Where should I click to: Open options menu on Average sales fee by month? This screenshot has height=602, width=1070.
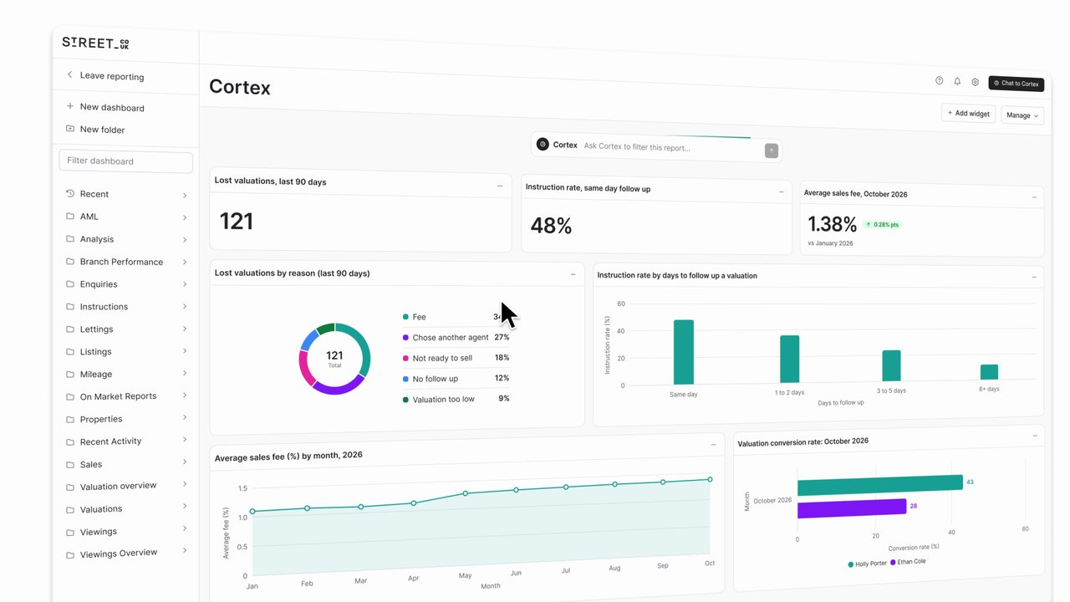(713, 445)
